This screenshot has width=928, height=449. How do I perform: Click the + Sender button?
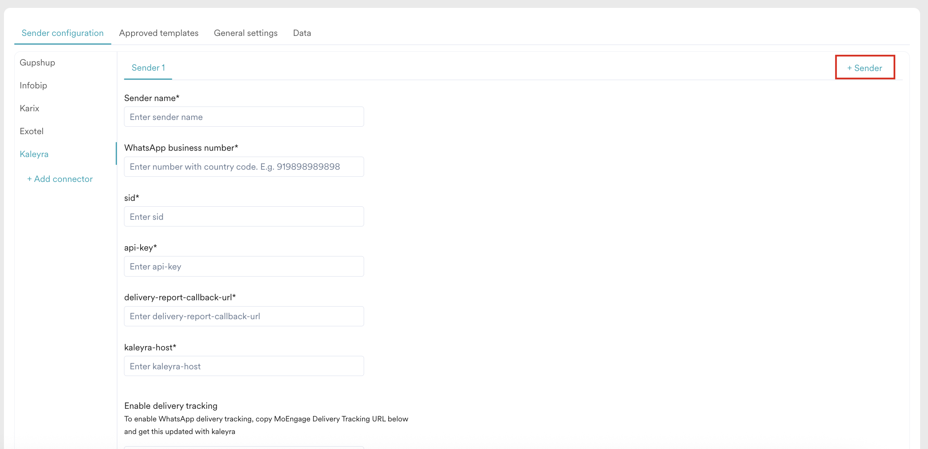pyautogui.click(x=865, y=67)
